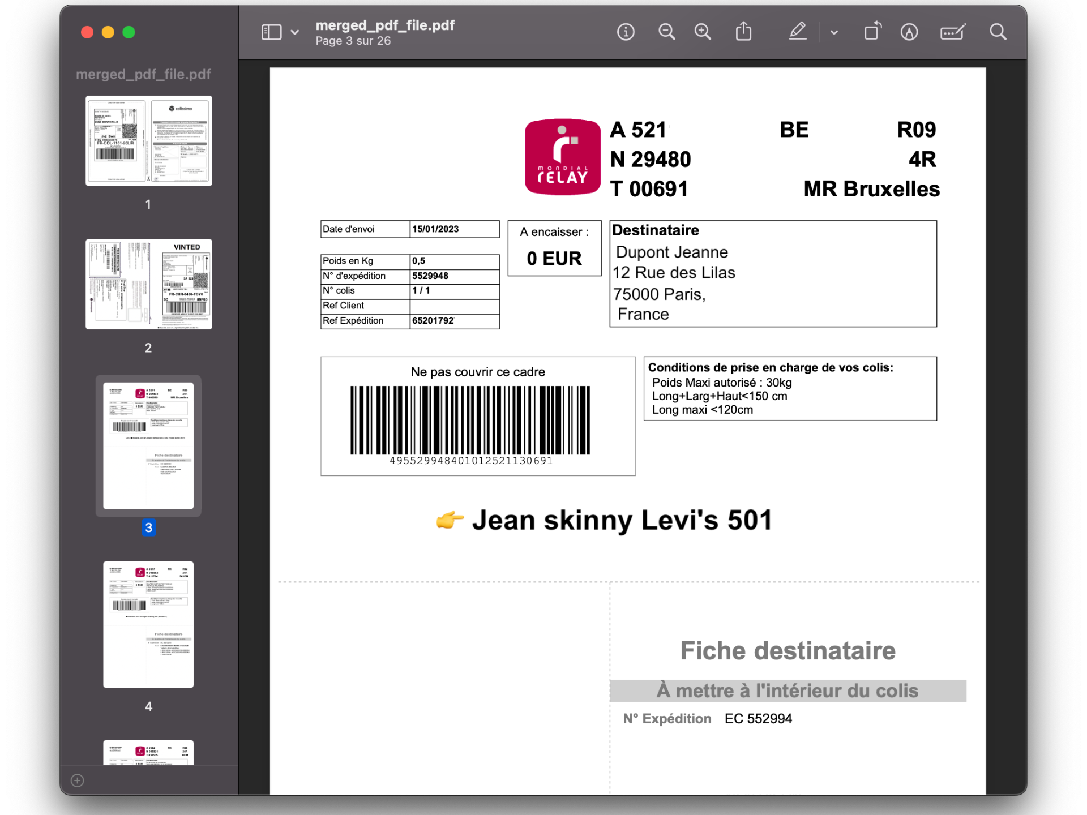This screenshot has width=1087, height=815.
Task: Open the Search field icon
Action: pos(998,32)
